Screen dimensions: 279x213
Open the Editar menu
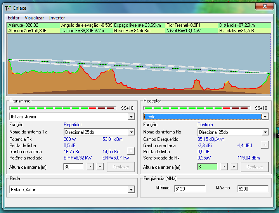14,18
